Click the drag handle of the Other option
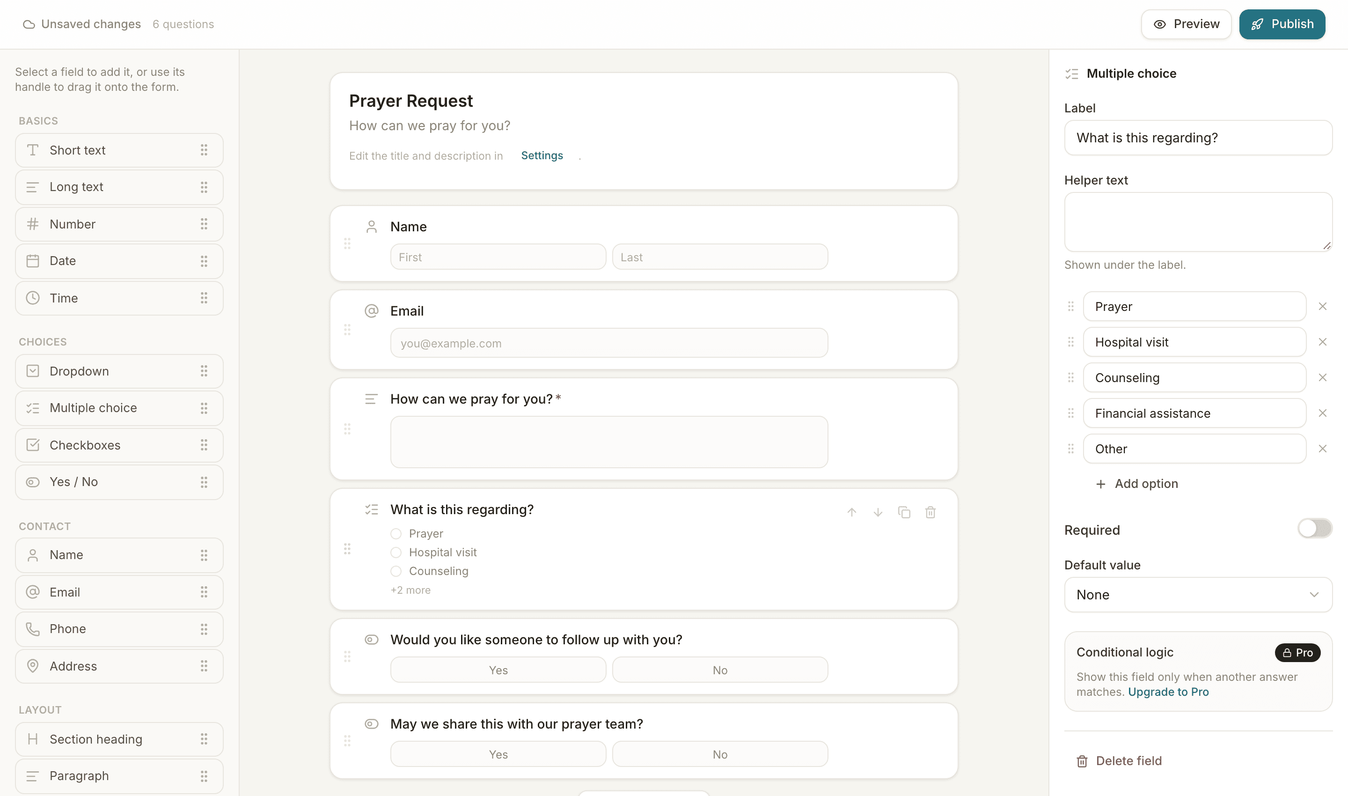This screenshot has width=1348, height=796. coord(1071,449)
